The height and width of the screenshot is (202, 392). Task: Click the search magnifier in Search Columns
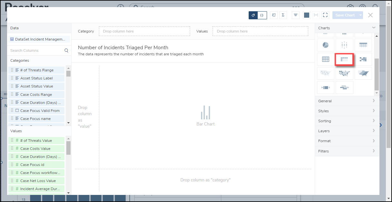(x=66, y=50)
